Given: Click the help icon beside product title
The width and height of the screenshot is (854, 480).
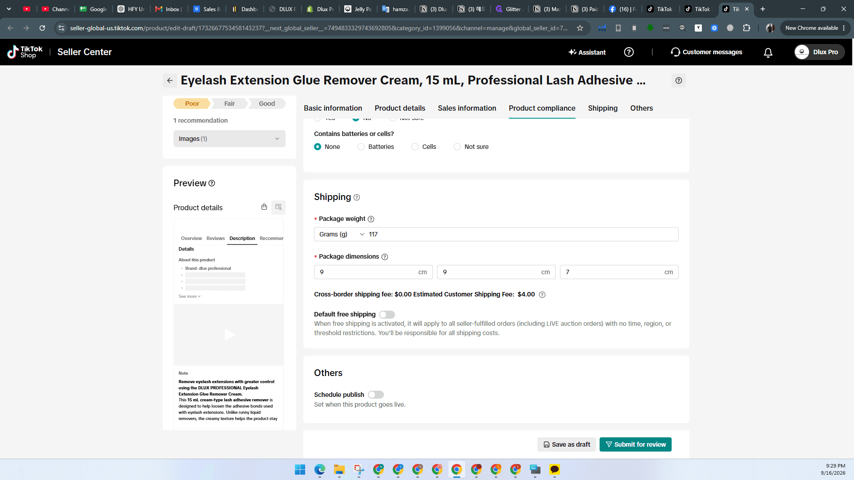Looking at the screenshot, I should [678, 80].
